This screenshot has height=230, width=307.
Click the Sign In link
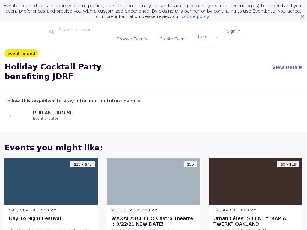coord(233,31)
